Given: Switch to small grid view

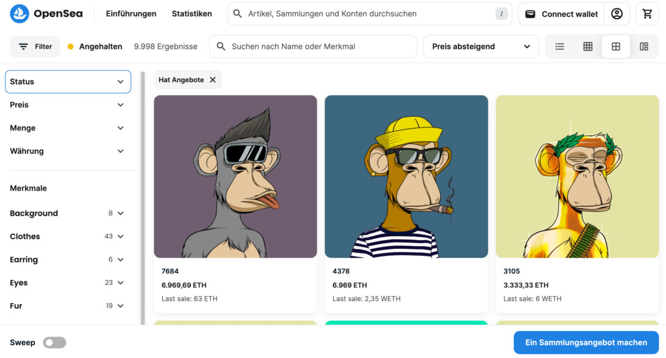Looking at the screenshot, I should 588,47.
